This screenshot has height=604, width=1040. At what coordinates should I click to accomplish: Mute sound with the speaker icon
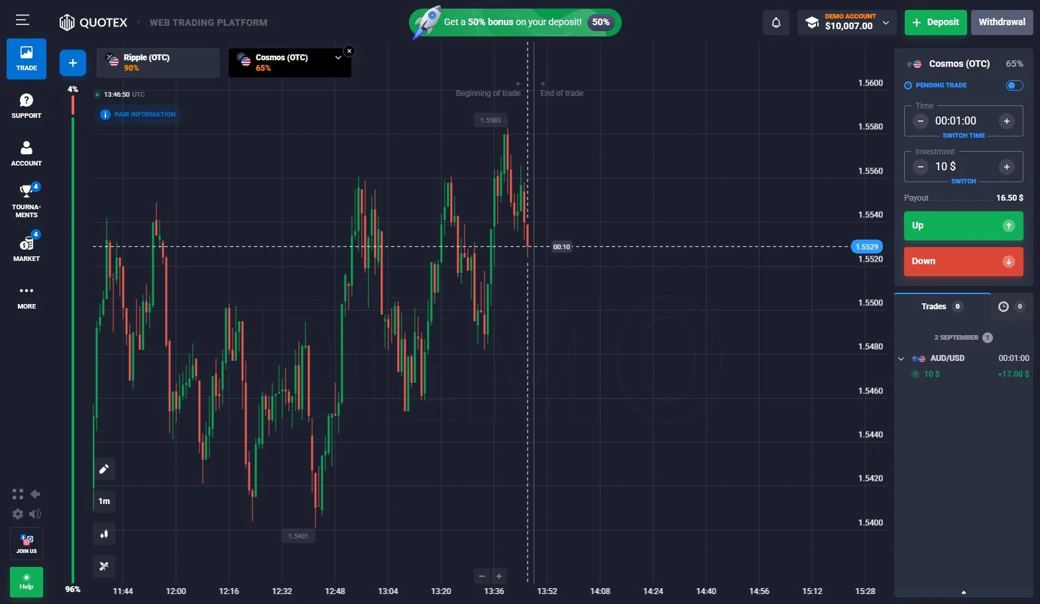35,514
